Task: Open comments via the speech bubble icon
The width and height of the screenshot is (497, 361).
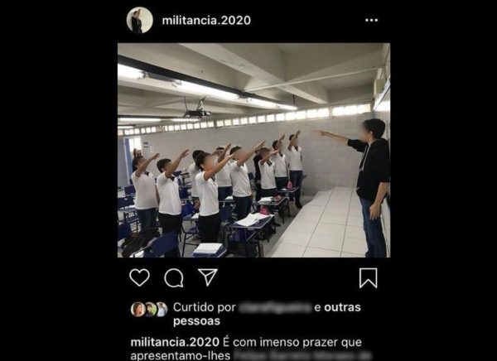Action: point(174,278)
